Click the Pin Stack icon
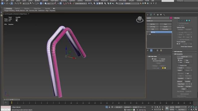Image resolution: width=198 pixels, height=111 pixels. click(x=148, y=51)
